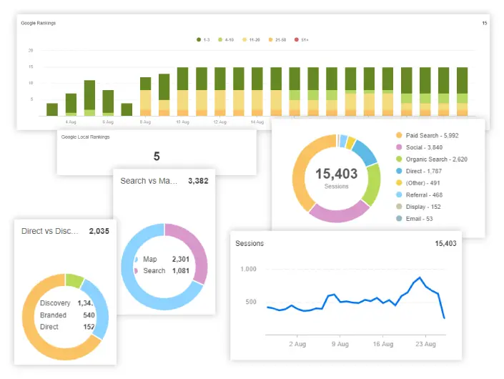This screenshot has width=504, height=379.
Task: Click the 15,403 Sessions donut center
Action: 336,177
